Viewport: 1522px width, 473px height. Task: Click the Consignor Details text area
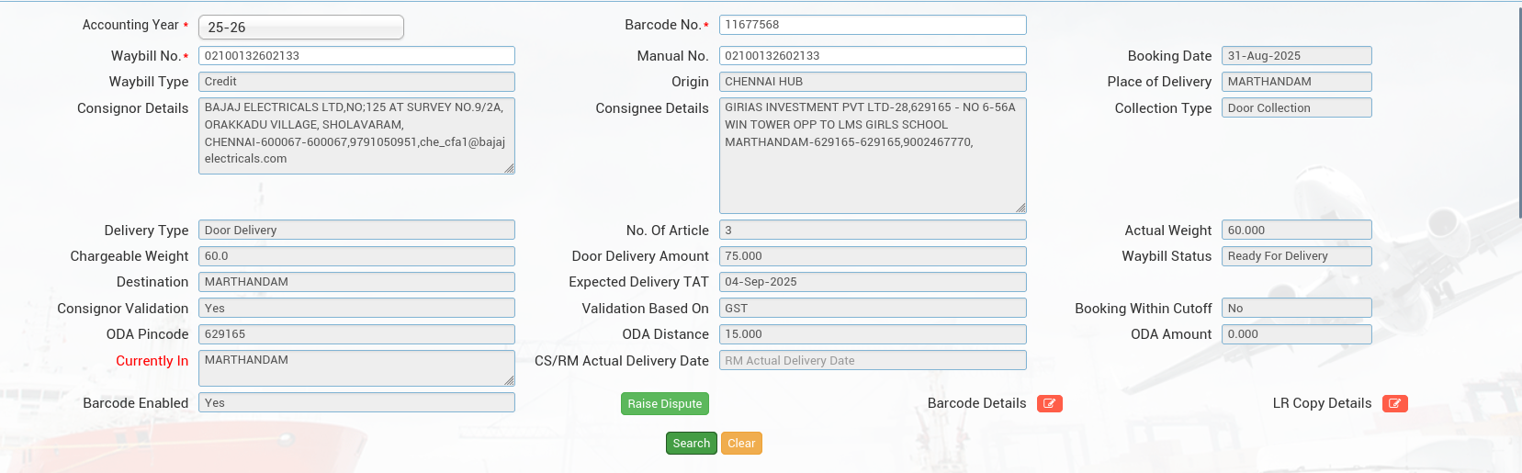(x=356, y=135)
